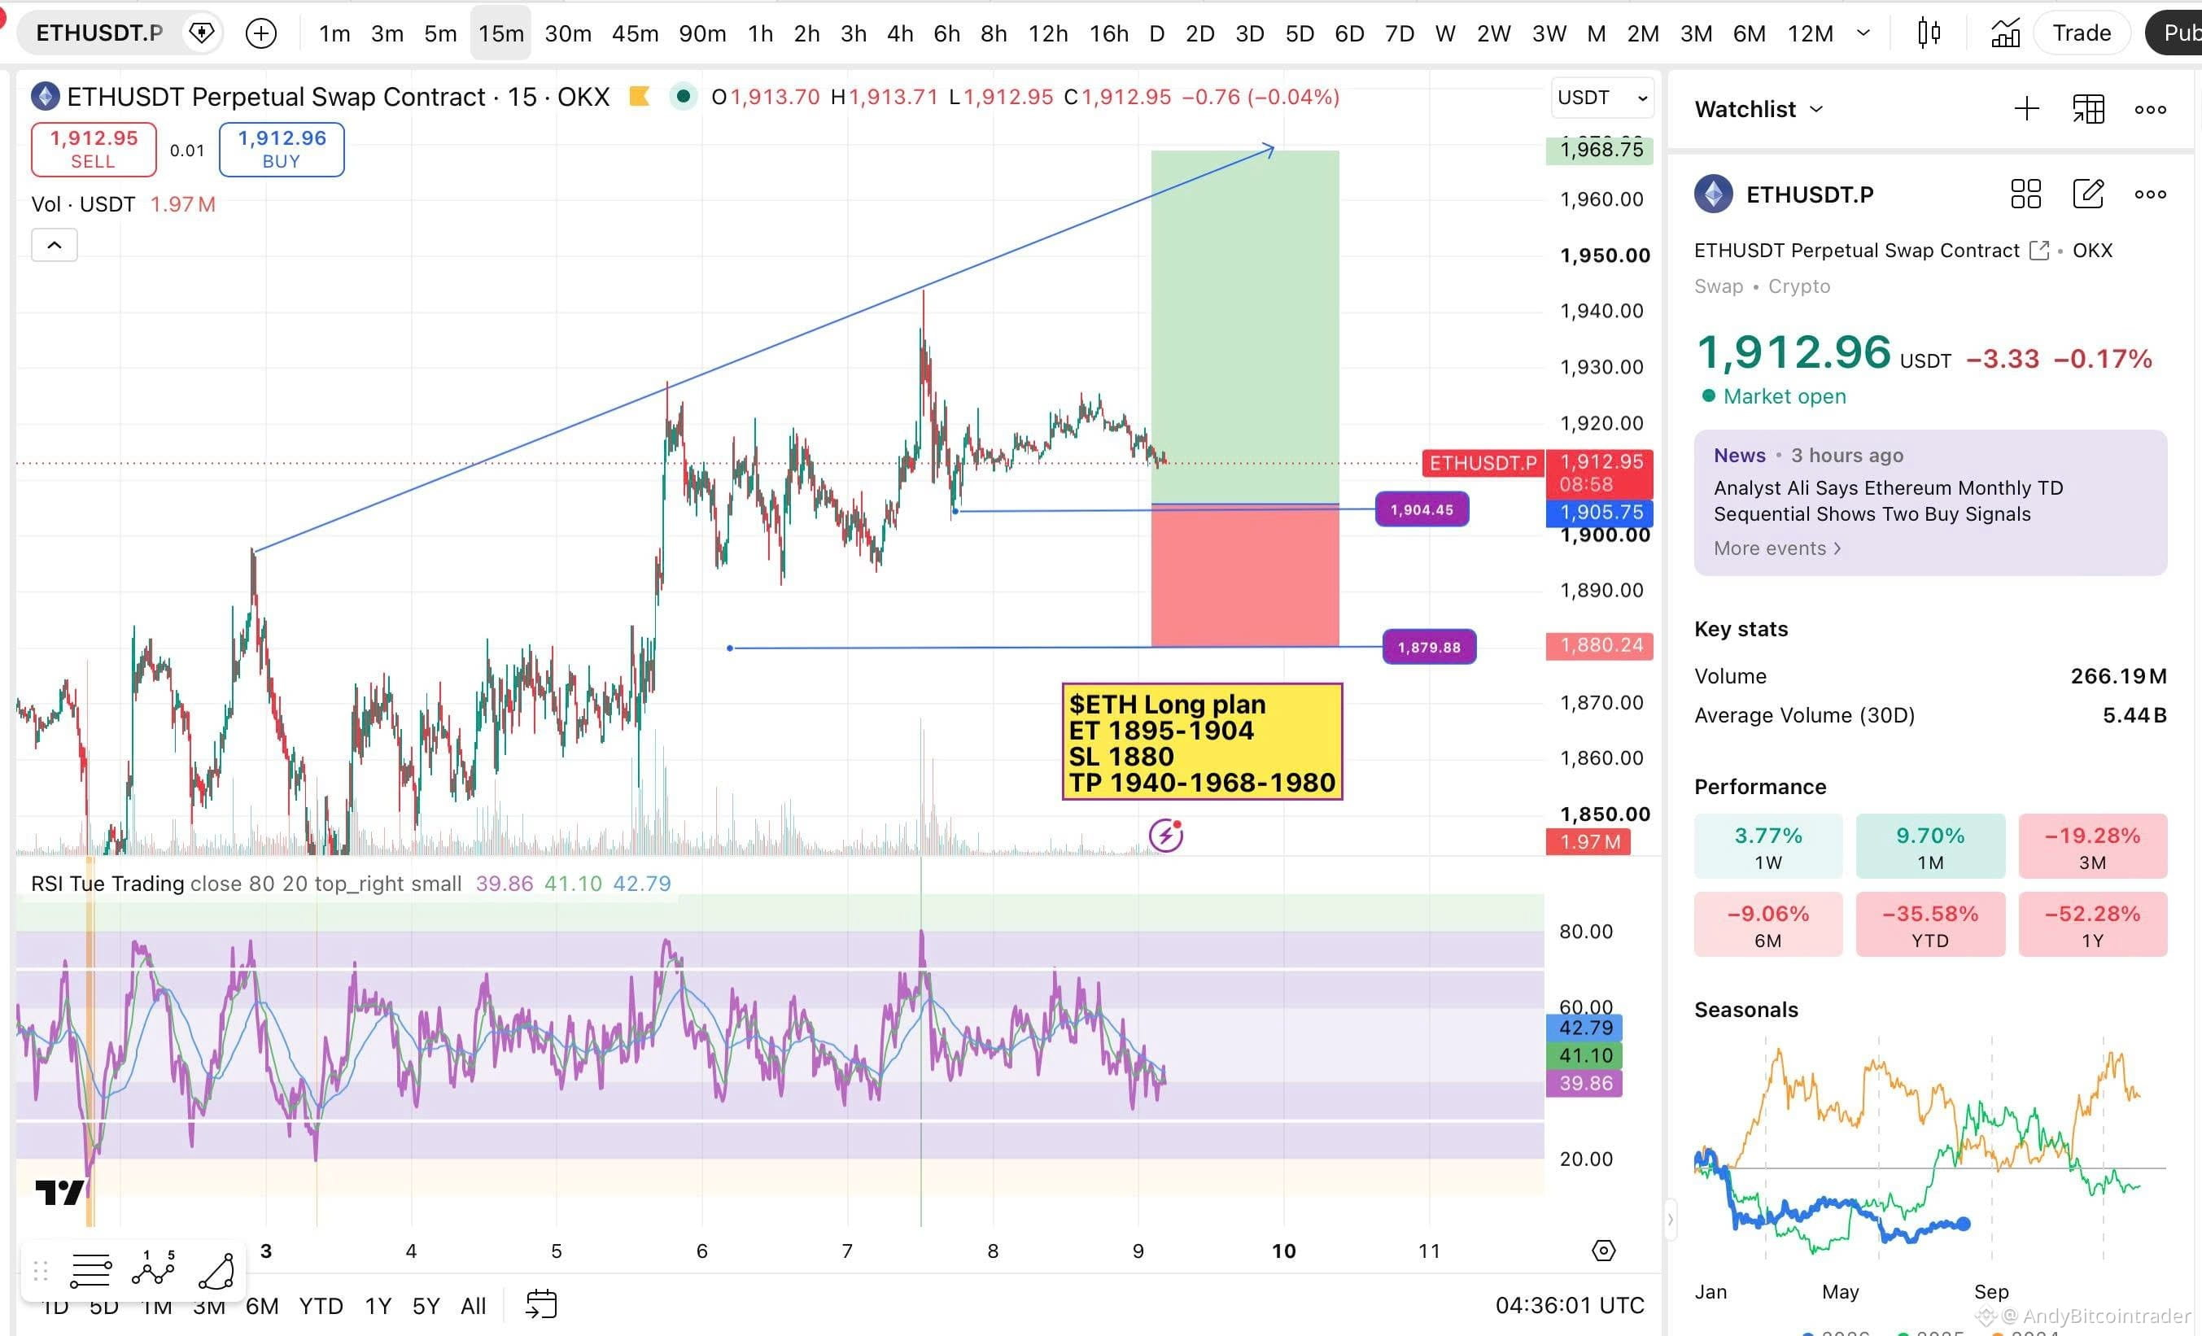Open ETHUSDT.P details grid layout icon

(2026, 194)
